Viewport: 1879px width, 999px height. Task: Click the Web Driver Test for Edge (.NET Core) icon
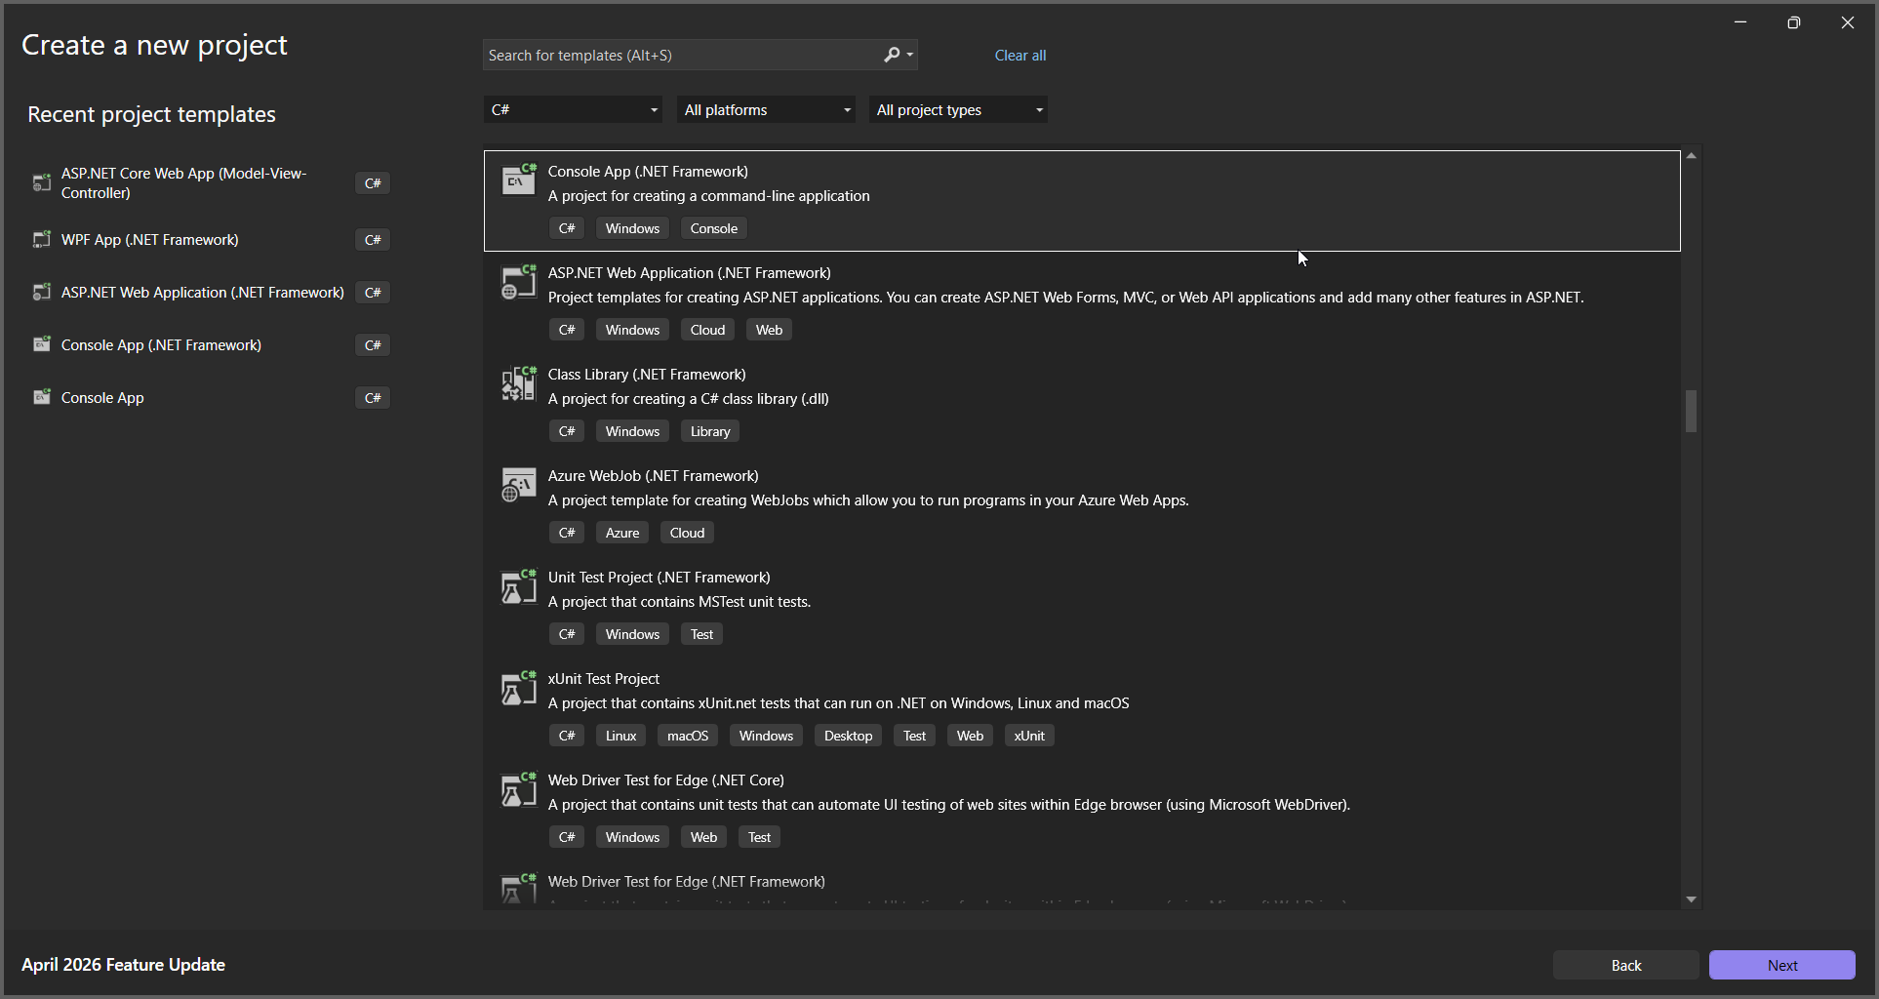point(518,789)
